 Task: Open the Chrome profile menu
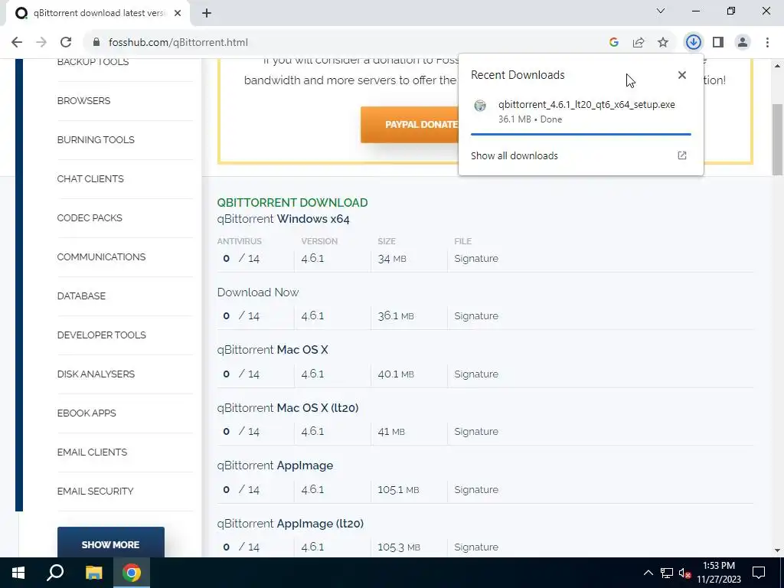743,43
